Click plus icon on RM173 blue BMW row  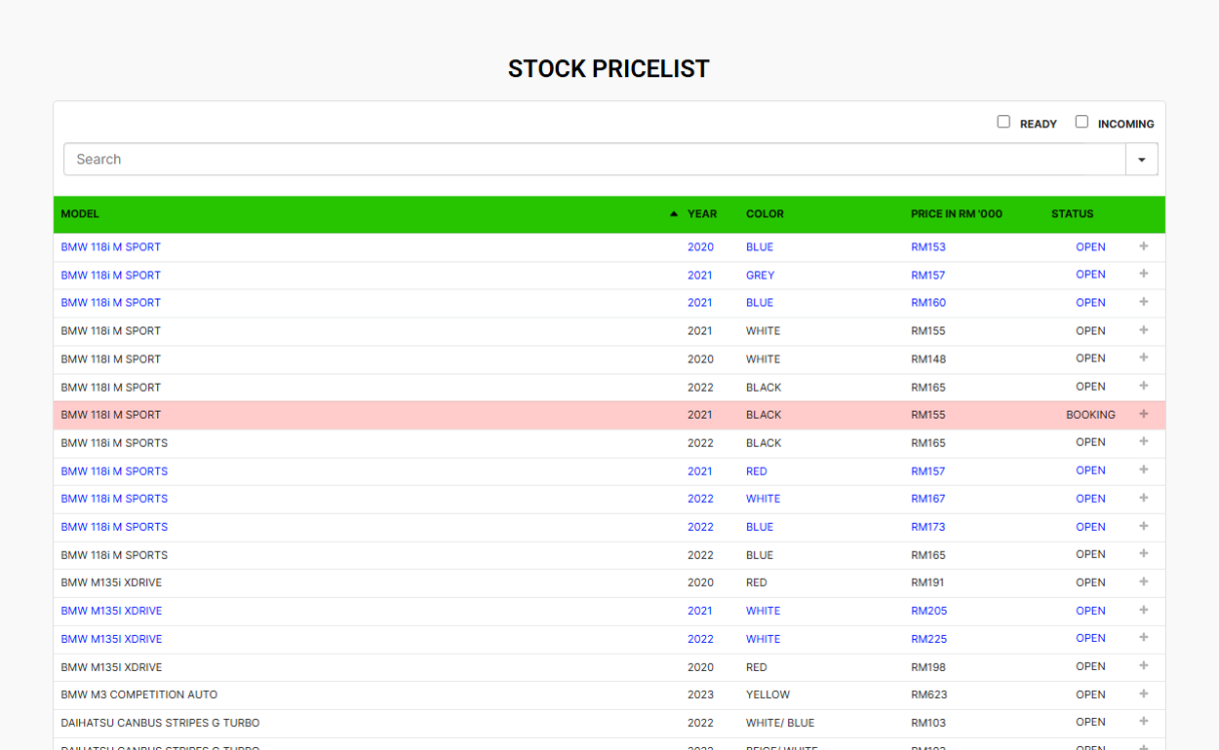pos(1143,526)
